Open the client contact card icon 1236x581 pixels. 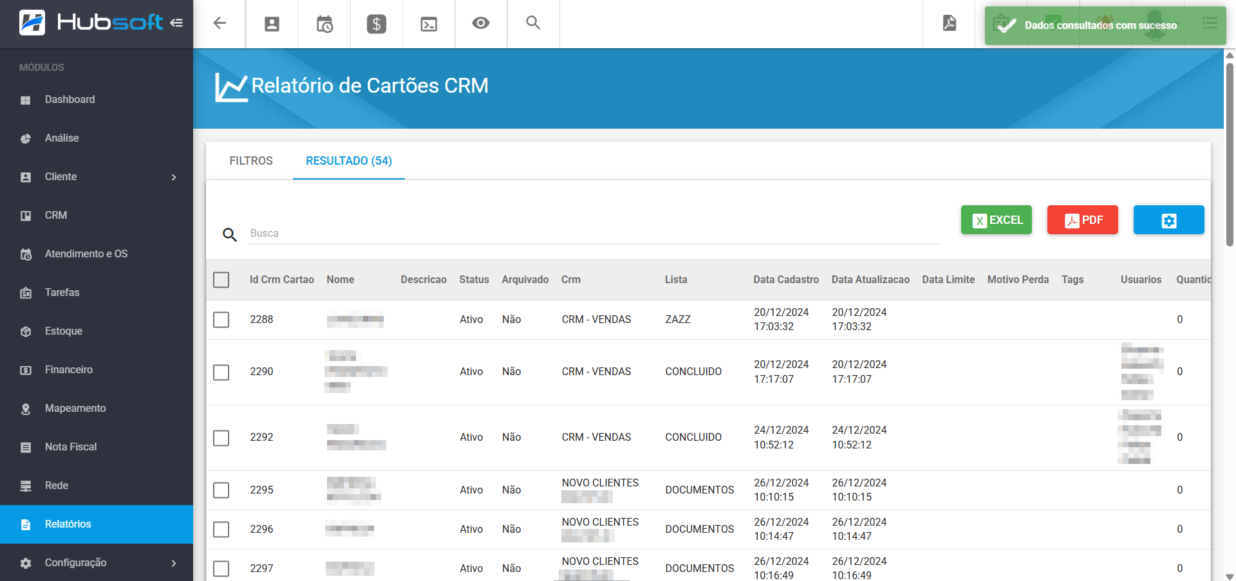(x=272, y=24)
